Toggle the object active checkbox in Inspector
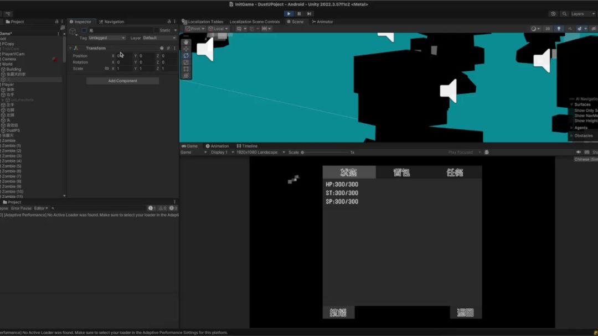598x336 pixels. (x=84, y=30)
